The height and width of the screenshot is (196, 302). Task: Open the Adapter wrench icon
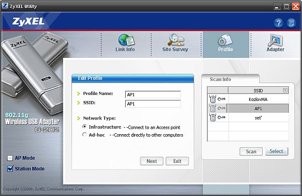[x=275, y=40]
